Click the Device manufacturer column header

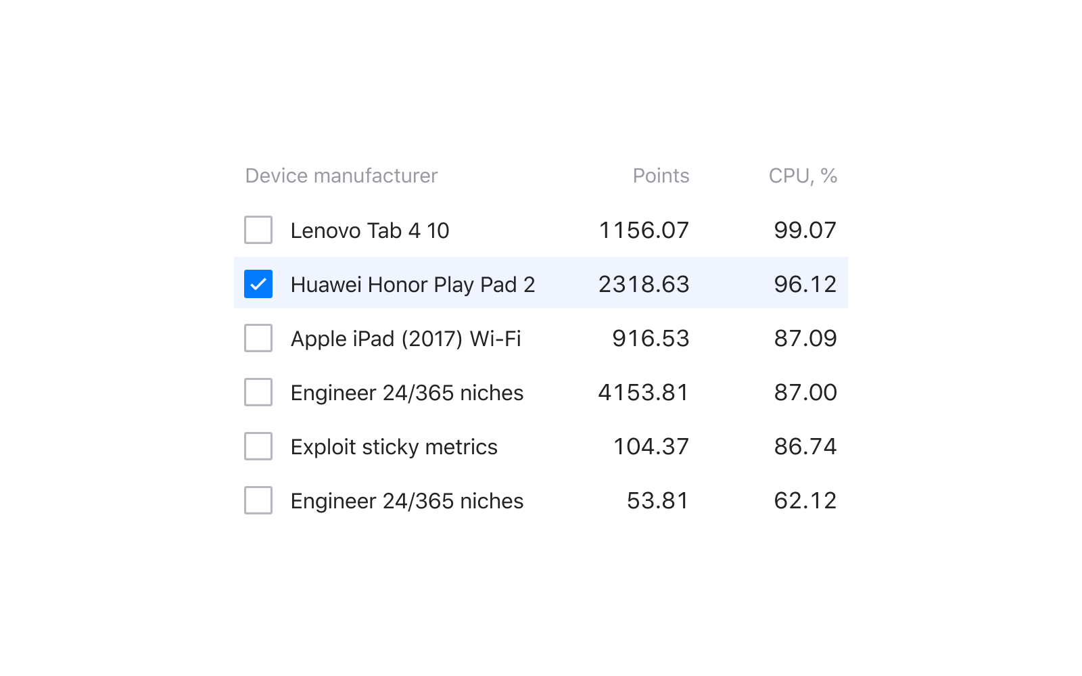pos(342,176)
